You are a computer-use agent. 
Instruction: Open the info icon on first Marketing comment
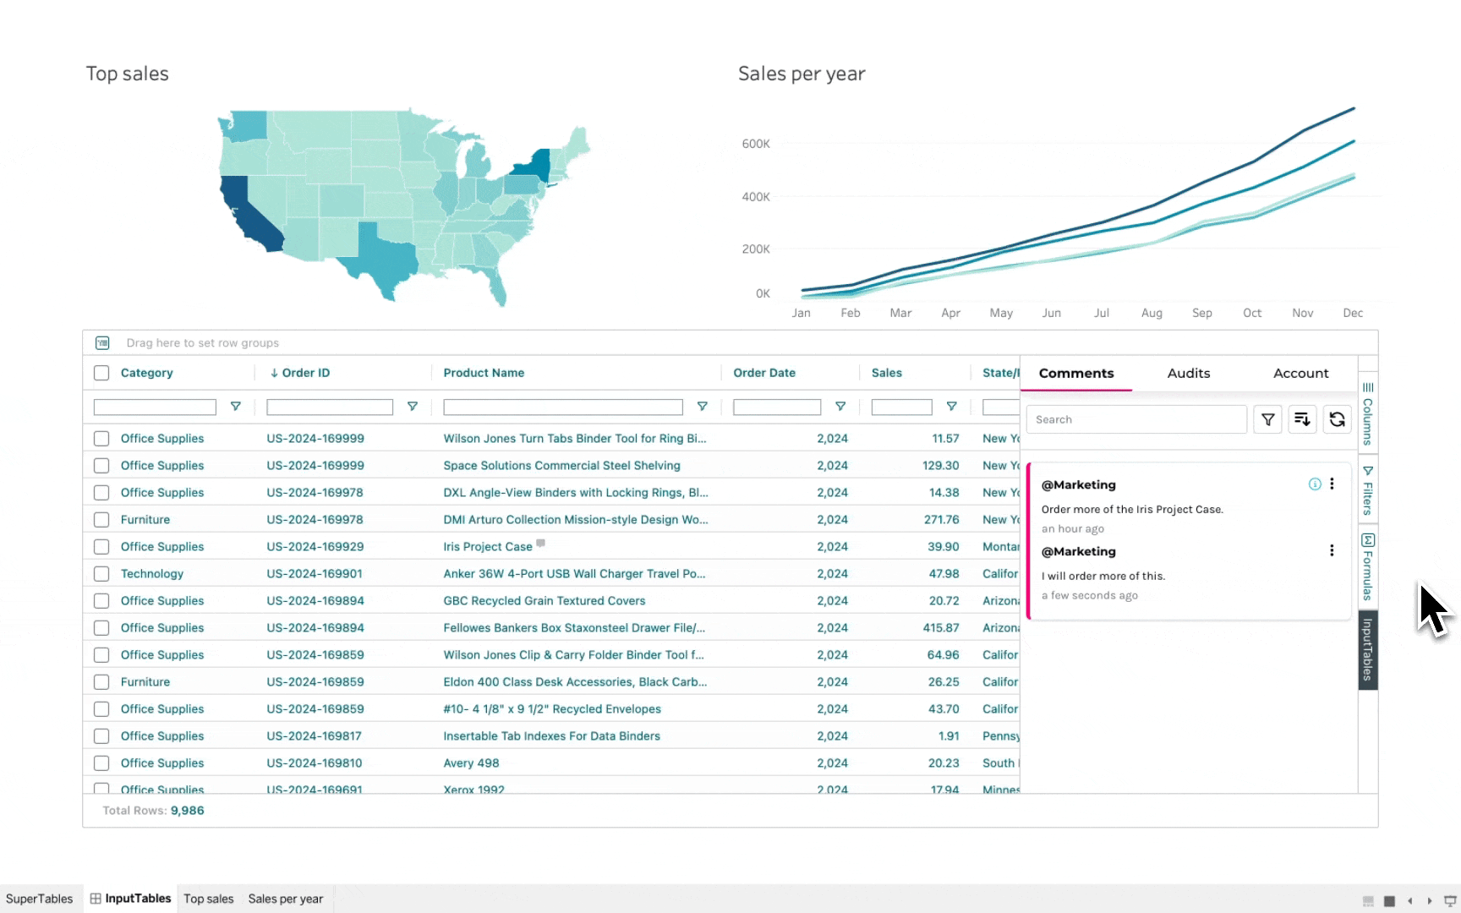1315,484
